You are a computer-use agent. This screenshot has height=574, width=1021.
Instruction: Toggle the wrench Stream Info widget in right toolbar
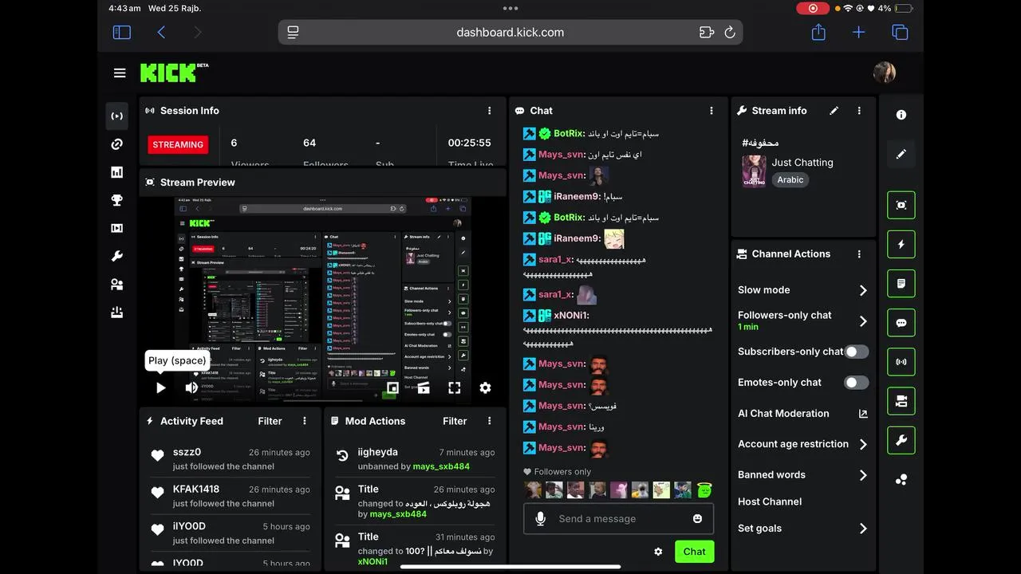901,440
